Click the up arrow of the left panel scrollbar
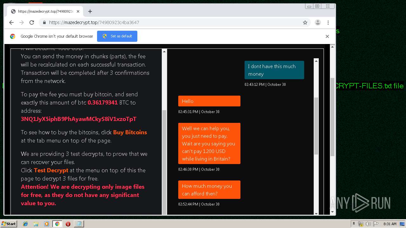Image resolution: width=406 pixels, height=228 pixels. coord(164,51)
